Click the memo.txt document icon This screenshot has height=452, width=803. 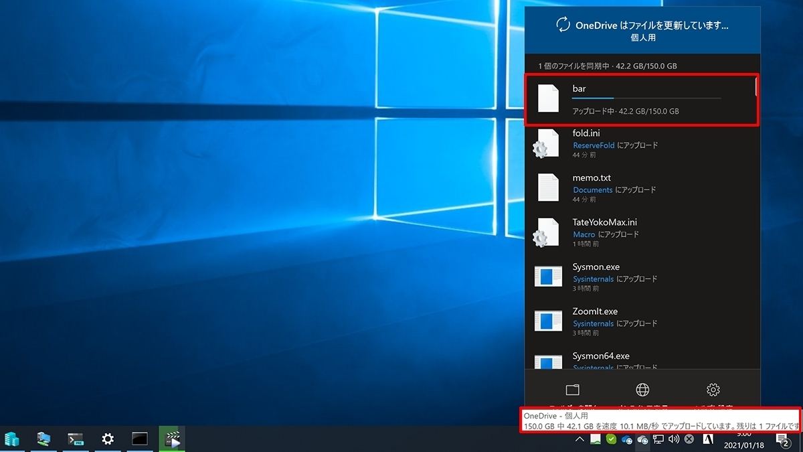click(548, 187)
